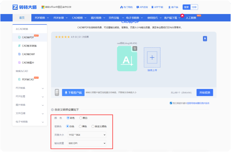Screen dimensions: 231x152
Task: Click the CAD转PDF sidebar icon
Action: click(19, 37)
